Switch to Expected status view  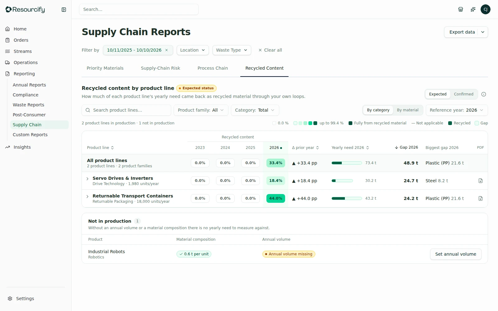[438, 94]
